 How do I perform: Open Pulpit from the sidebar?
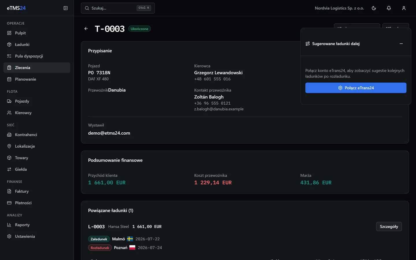[37, 33]
